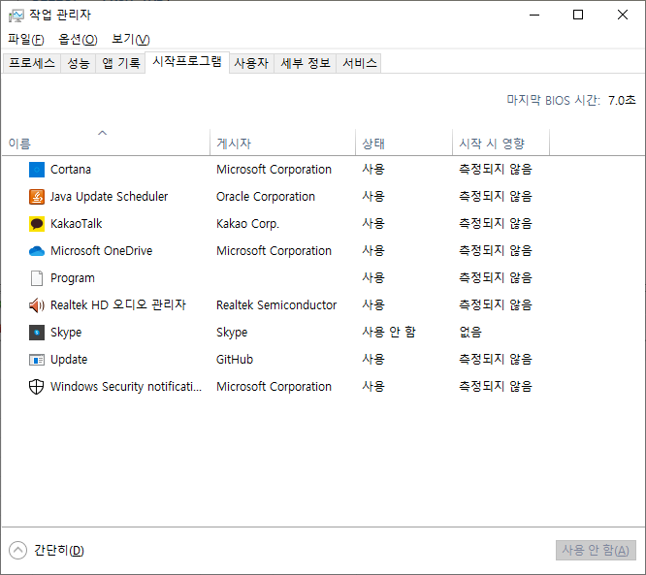Select the Program row name
This screenshot has width=646, height=575.
point(73,278)
